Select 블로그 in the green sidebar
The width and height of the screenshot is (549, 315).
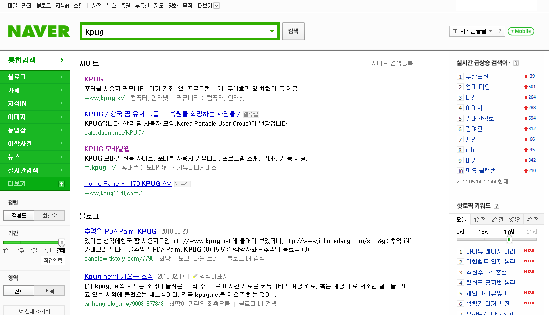35,77
